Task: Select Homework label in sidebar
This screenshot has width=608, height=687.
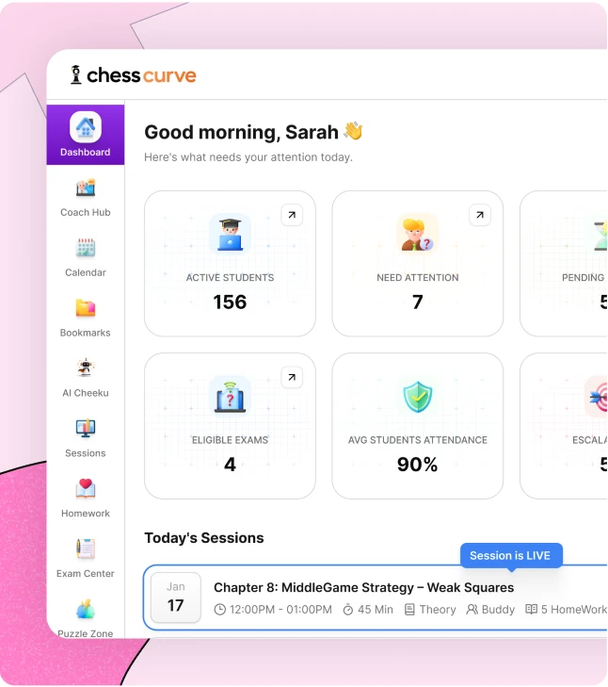Action: [86, 514]
